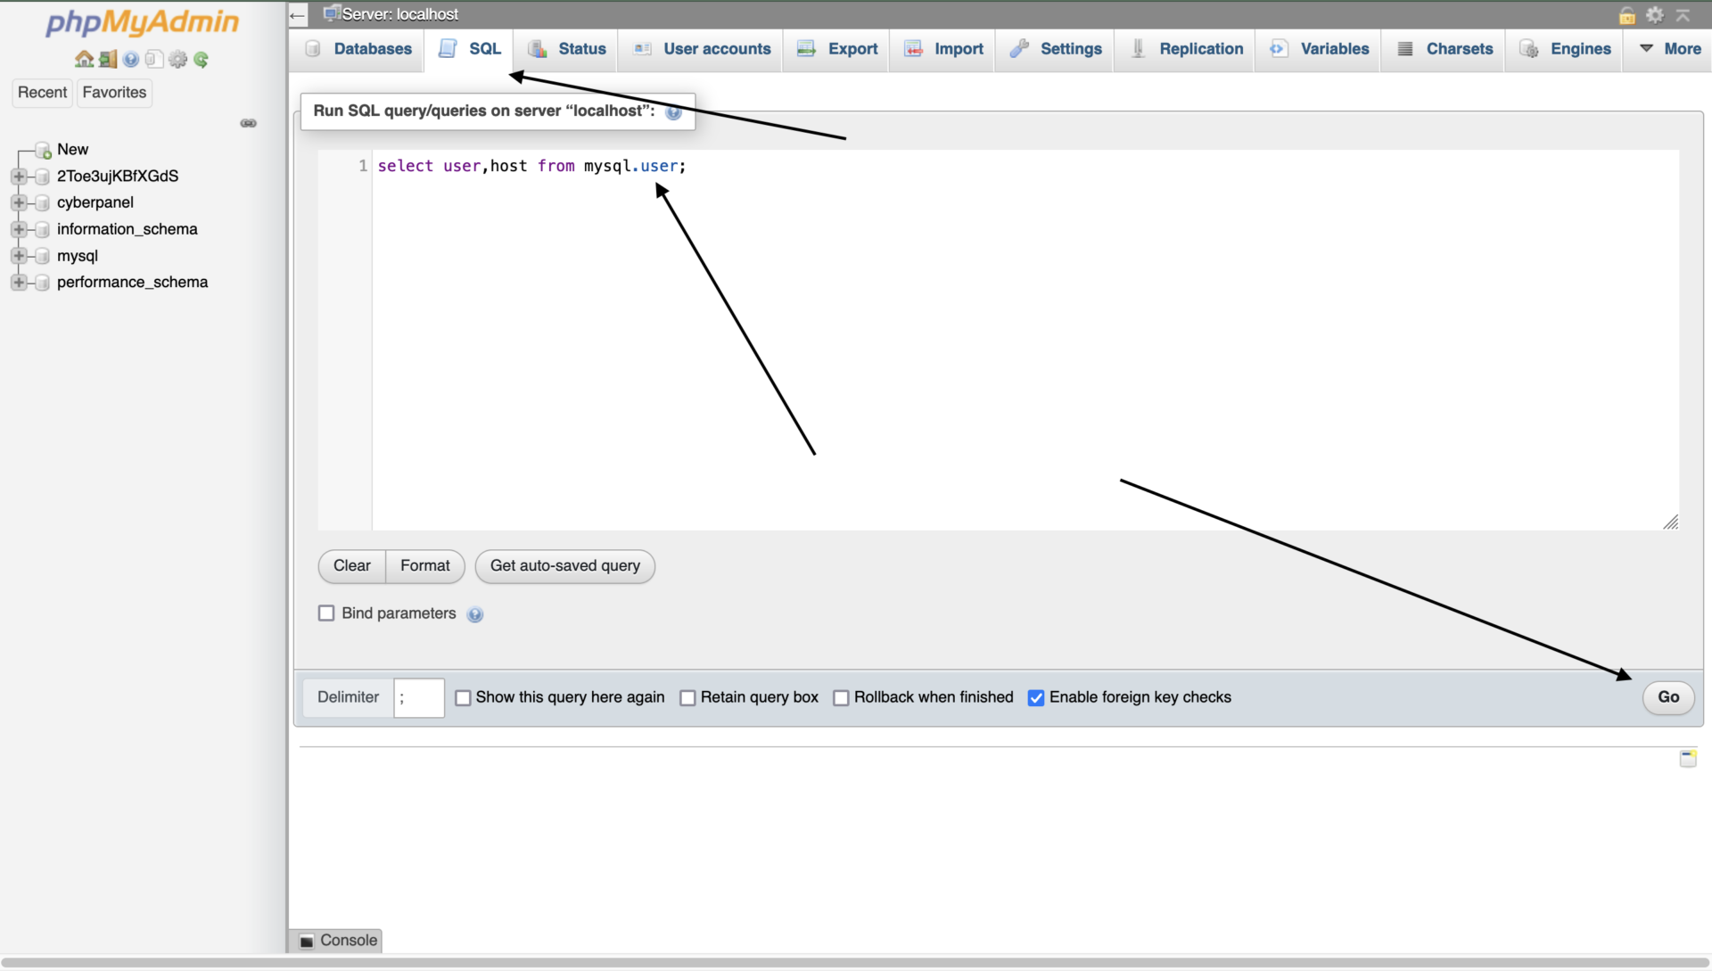Log out using the exit door icon
Image resolution: width=1712 pixels, height=971 pixels.
(107, 60)
